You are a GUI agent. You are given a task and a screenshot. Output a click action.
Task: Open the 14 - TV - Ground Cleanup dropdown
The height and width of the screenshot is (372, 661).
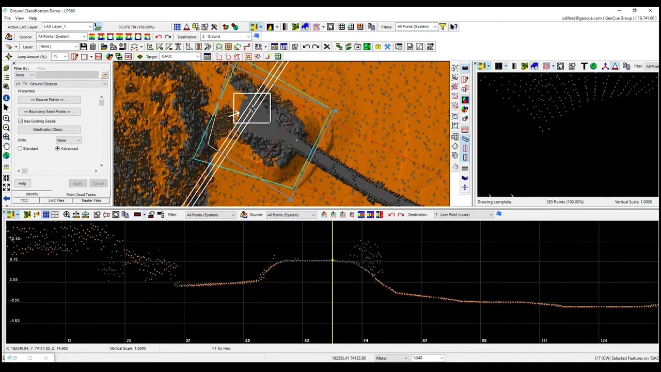coord(60,84)
